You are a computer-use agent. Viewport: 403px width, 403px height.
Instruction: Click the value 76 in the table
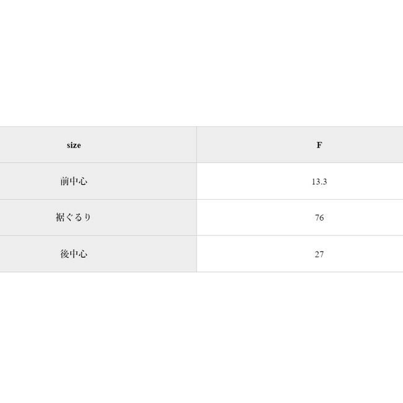point(319,218)
